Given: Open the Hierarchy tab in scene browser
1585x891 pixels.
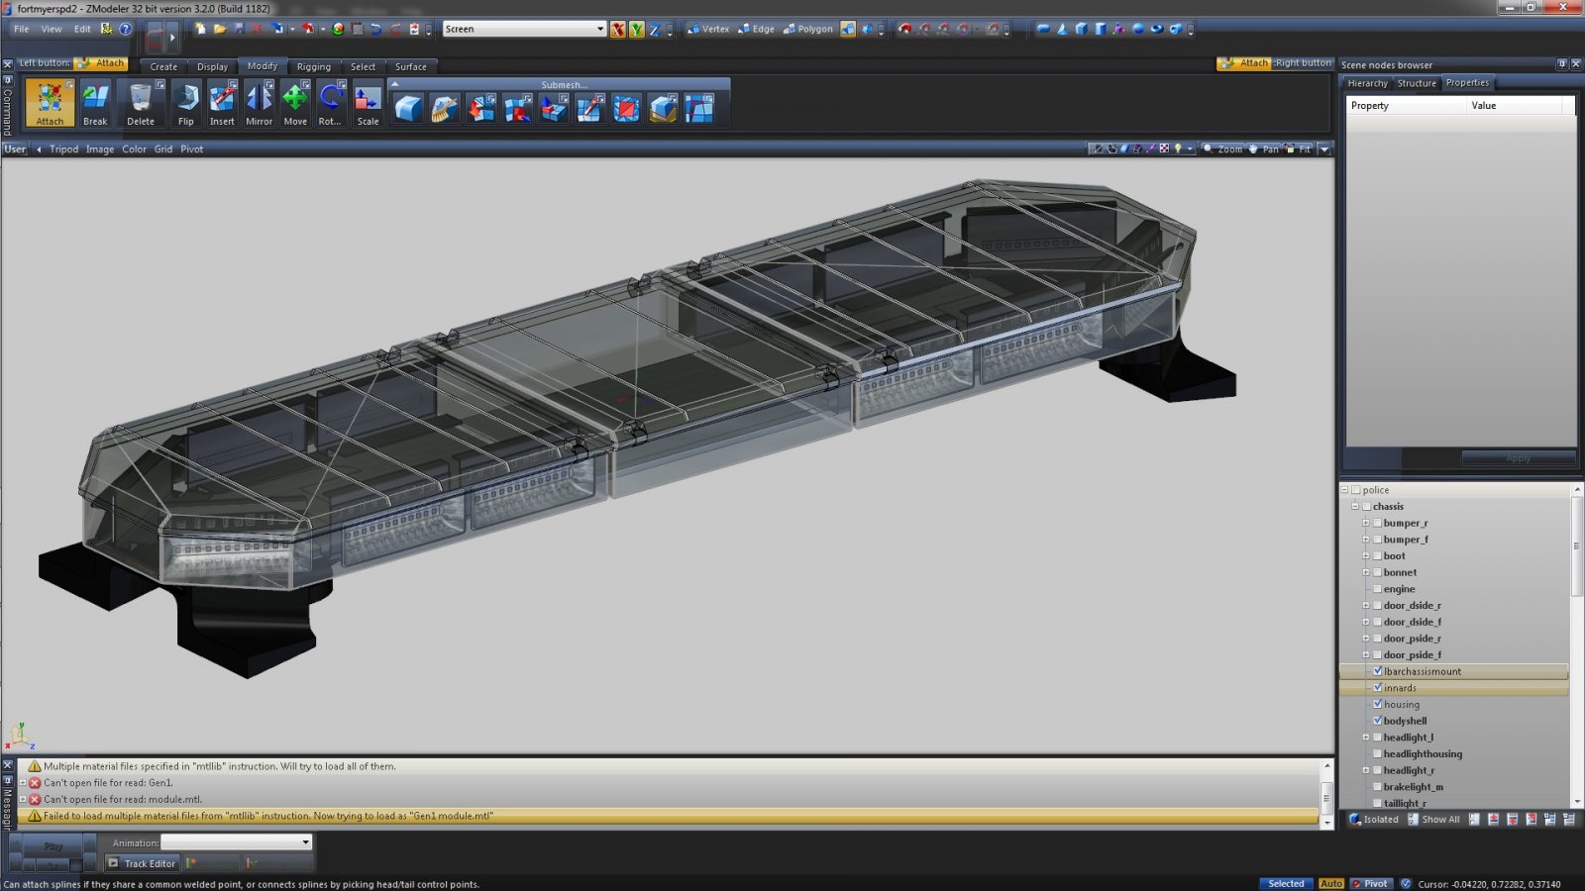Looking at the screenshot, I should (x=1367, y=83).
